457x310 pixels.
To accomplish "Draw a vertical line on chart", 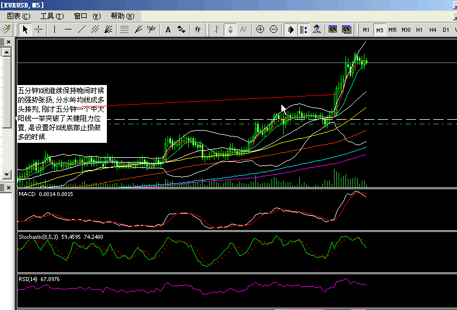I will [54, 29].
